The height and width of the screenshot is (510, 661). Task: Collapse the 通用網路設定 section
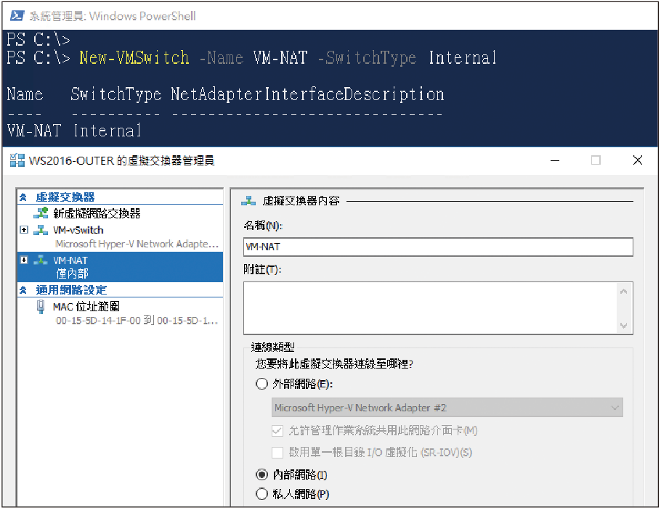pyautogui.click(x=23, y=289)
